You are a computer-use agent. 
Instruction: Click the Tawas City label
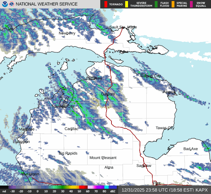click(x=165, y=128)
